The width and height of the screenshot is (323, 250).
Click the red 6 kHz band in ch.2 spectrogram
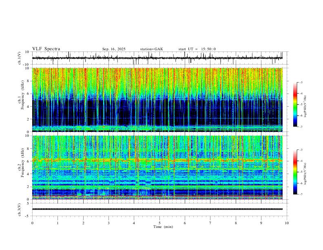pos(157,160)
